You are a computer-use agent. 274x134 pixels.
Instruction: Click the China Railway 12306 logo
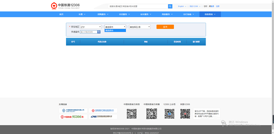coord(65,6)
